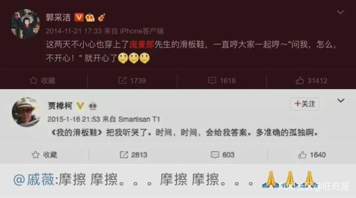Screen dimensions: 356x198
Task: Open the 603 comments on 贾樟柯's post
Action: pyautogui.click(x=222, y=155)
